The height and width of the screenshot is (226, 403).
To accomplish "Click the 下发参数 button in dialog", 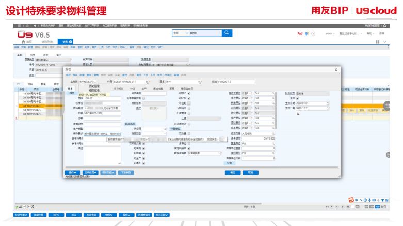I will point(126,172).
